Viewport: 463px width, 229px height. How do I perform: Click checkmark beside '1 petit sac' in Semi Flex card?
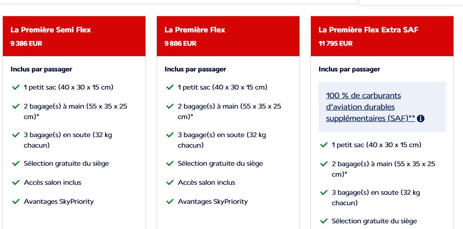coord(16,88)
